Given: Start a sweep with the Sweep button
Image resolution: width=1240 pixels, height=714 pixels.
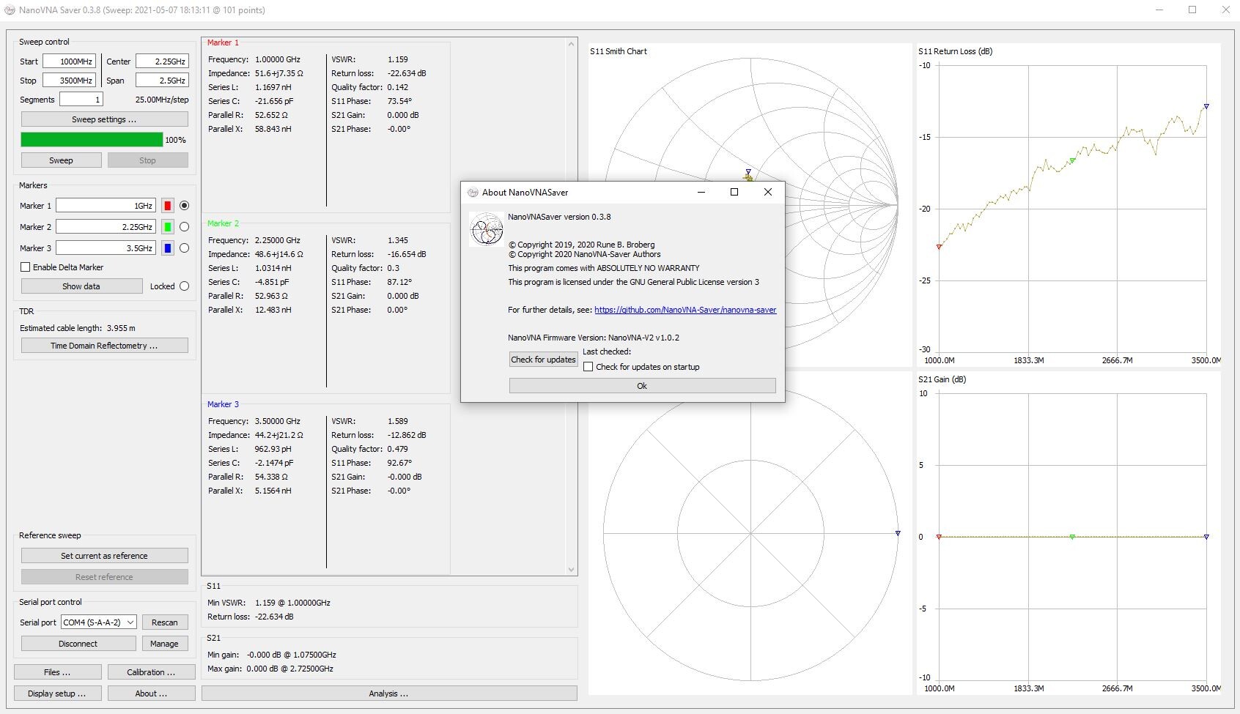Looking at the screenshot, I should 61,160.
